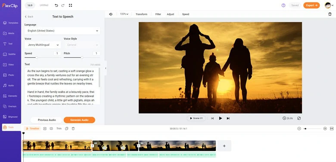Go Back from Text to Speech
This screenshot has width=336, height=162.
29,17
